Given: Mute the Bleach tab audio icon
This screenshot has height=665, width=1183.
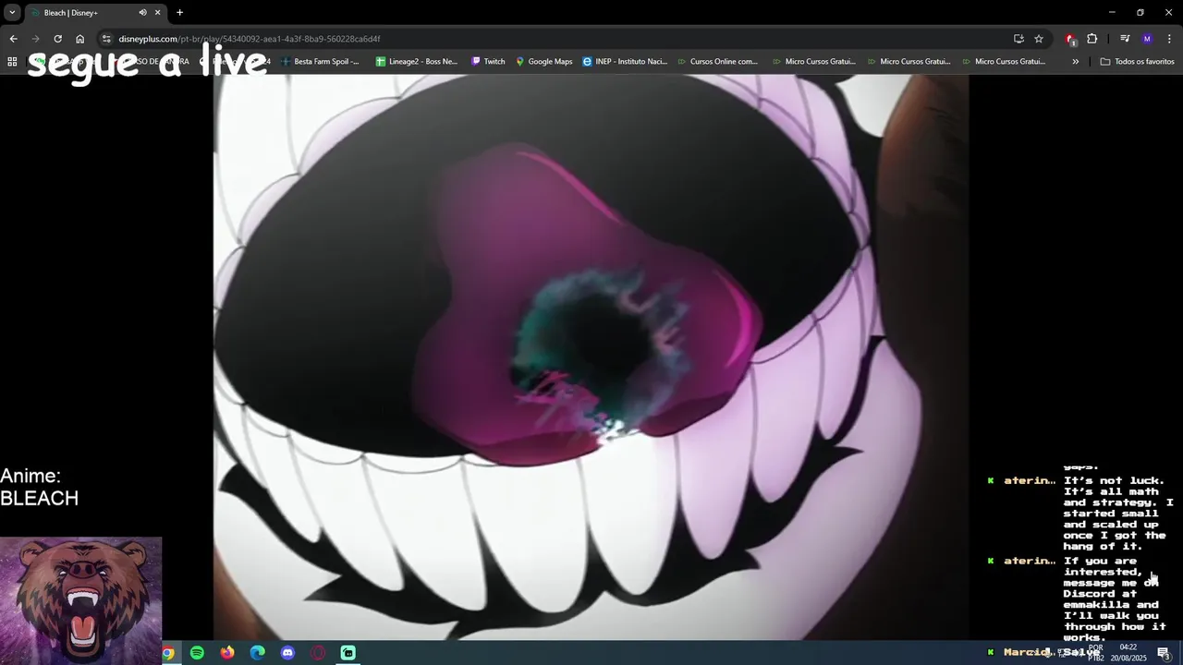Looking at the screenshot, I should (142, 13).
